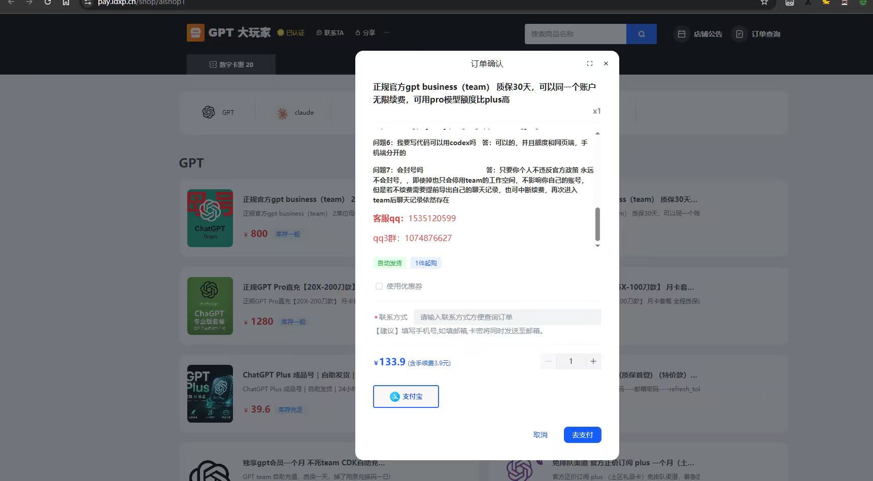Click the 去支付 button
The width and height of the screenshot is (873, 481).
(582, 435)
